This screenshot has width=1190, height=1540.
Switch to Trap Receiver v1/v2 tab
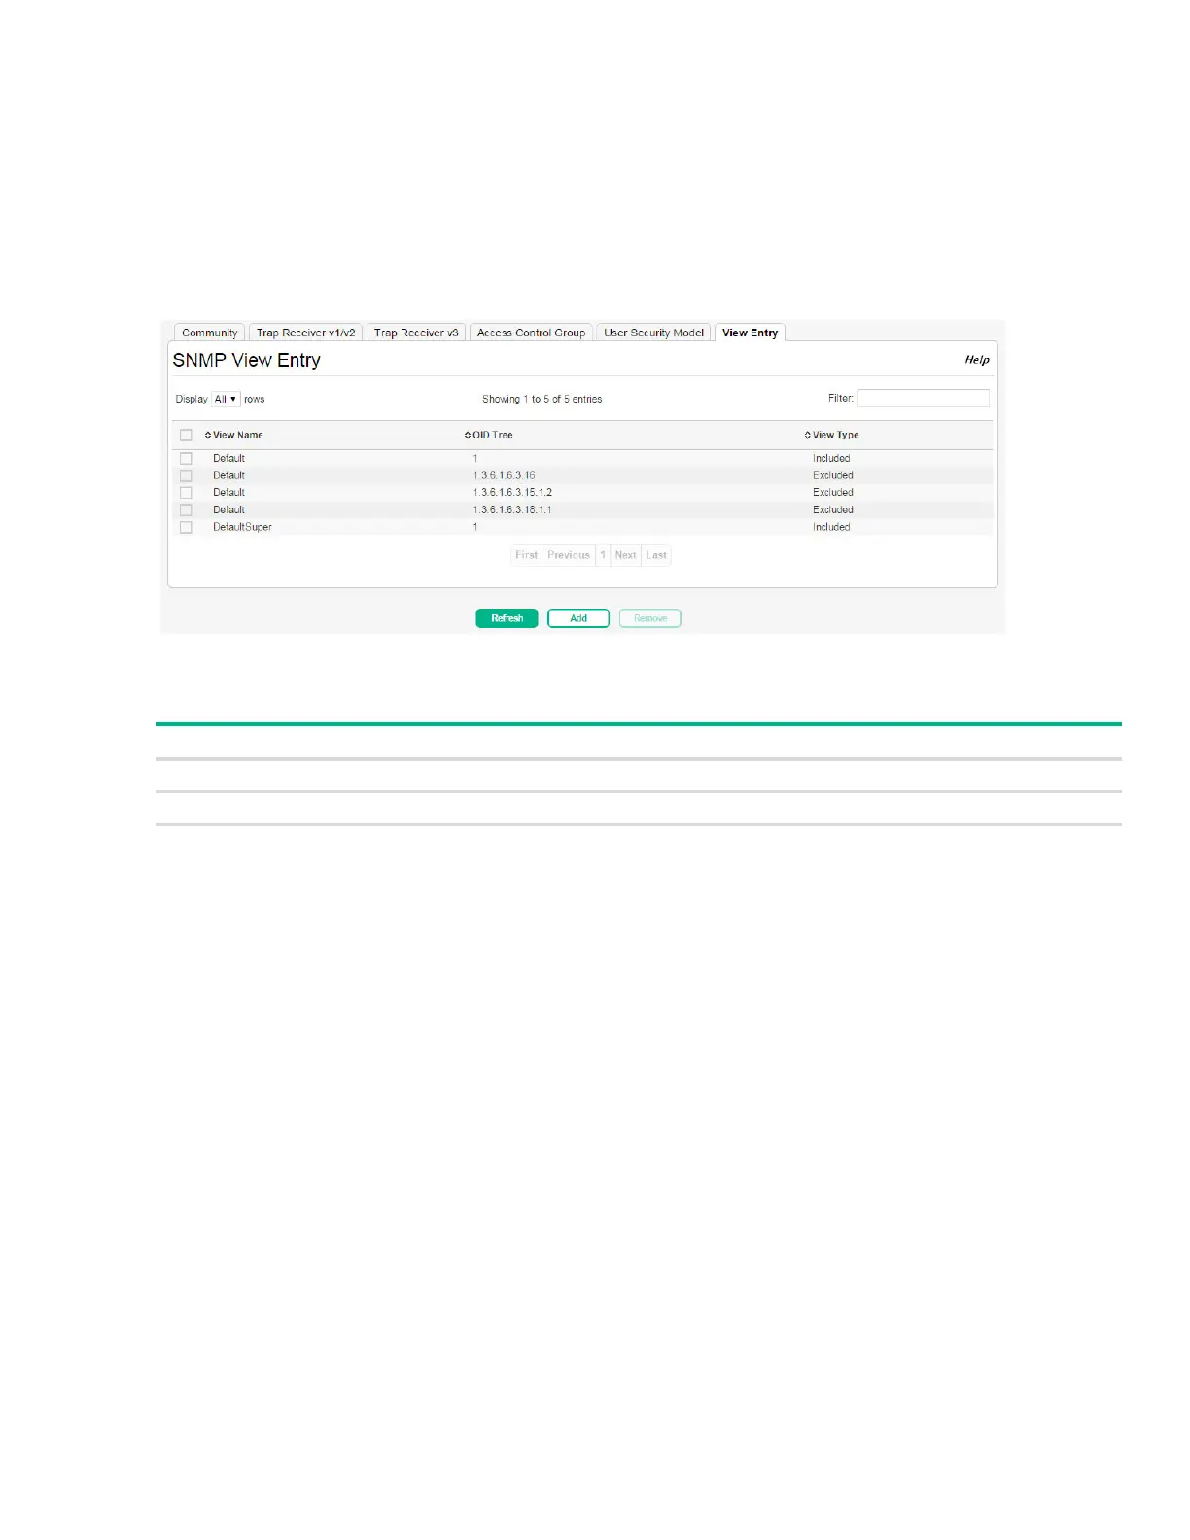[305, 332]
